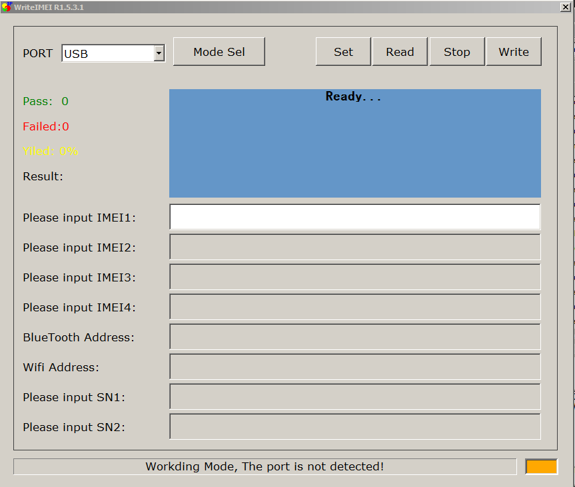The width and height of the screenshot is (575, 487).
Task: Click the Wifi Address field
Action: click(355, 367)
